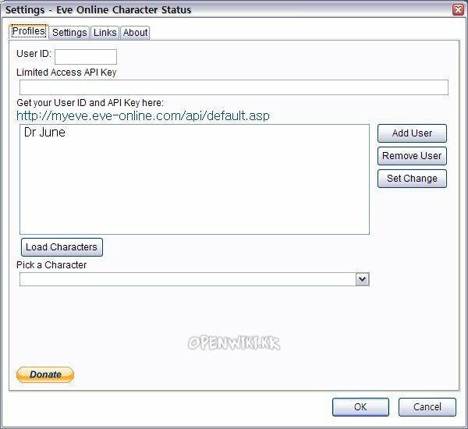Image resolution: width=468 pixels, height=429 pixels.
Task: Switch to the Profiles tab
Action: pos(29,31)
